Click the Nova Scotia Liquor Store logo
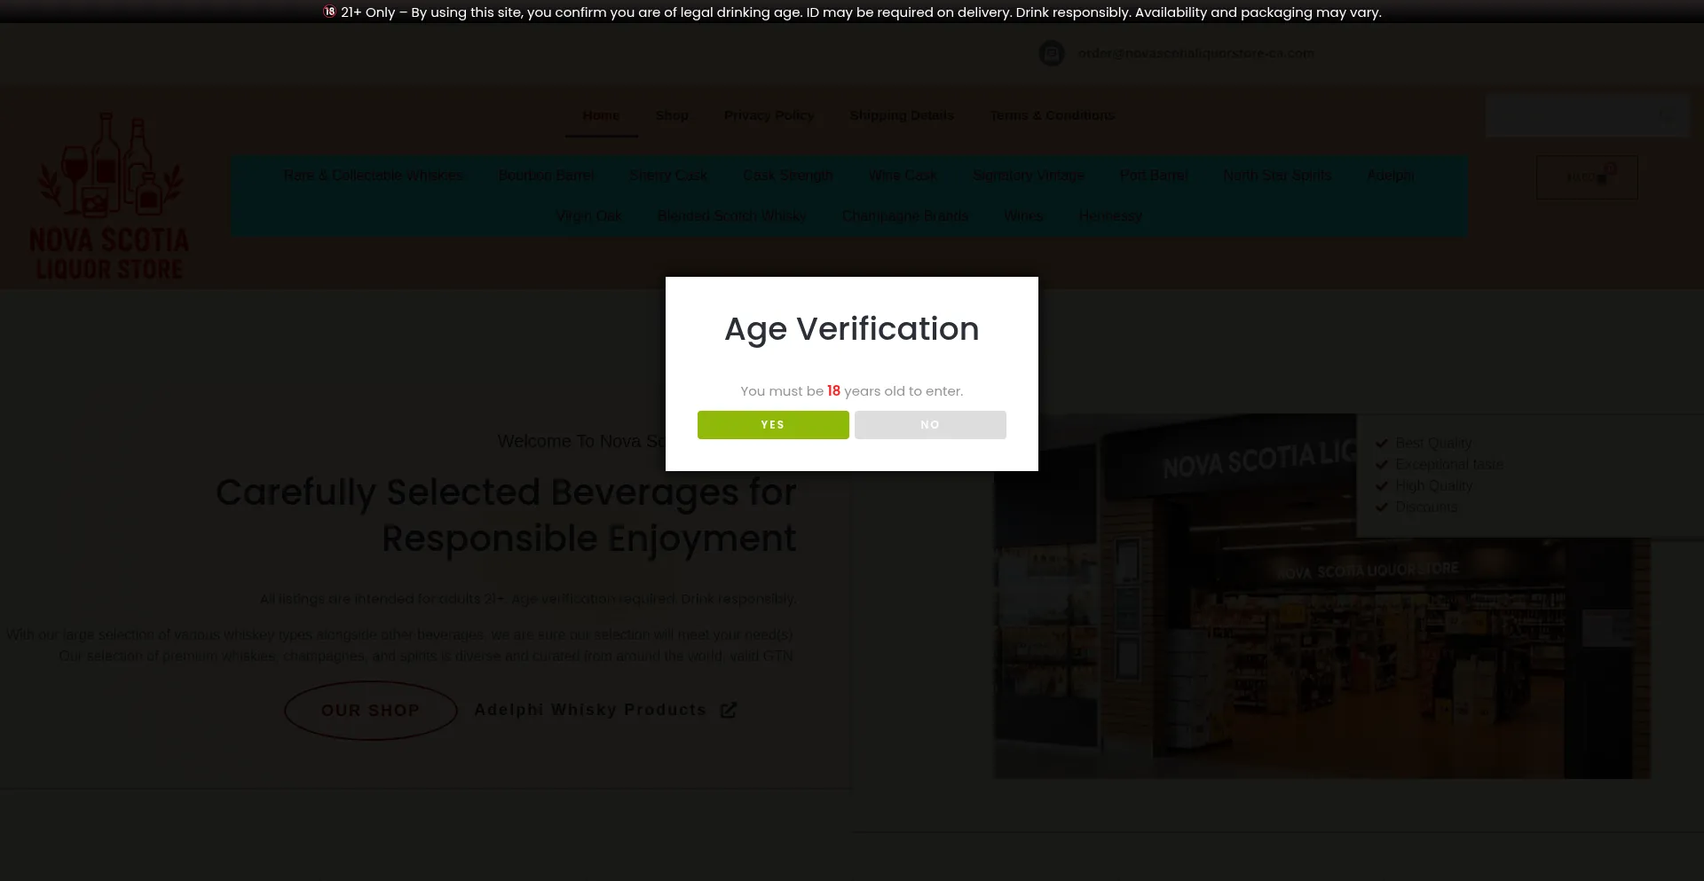The image size is (1704, 881). click(109, 195)
